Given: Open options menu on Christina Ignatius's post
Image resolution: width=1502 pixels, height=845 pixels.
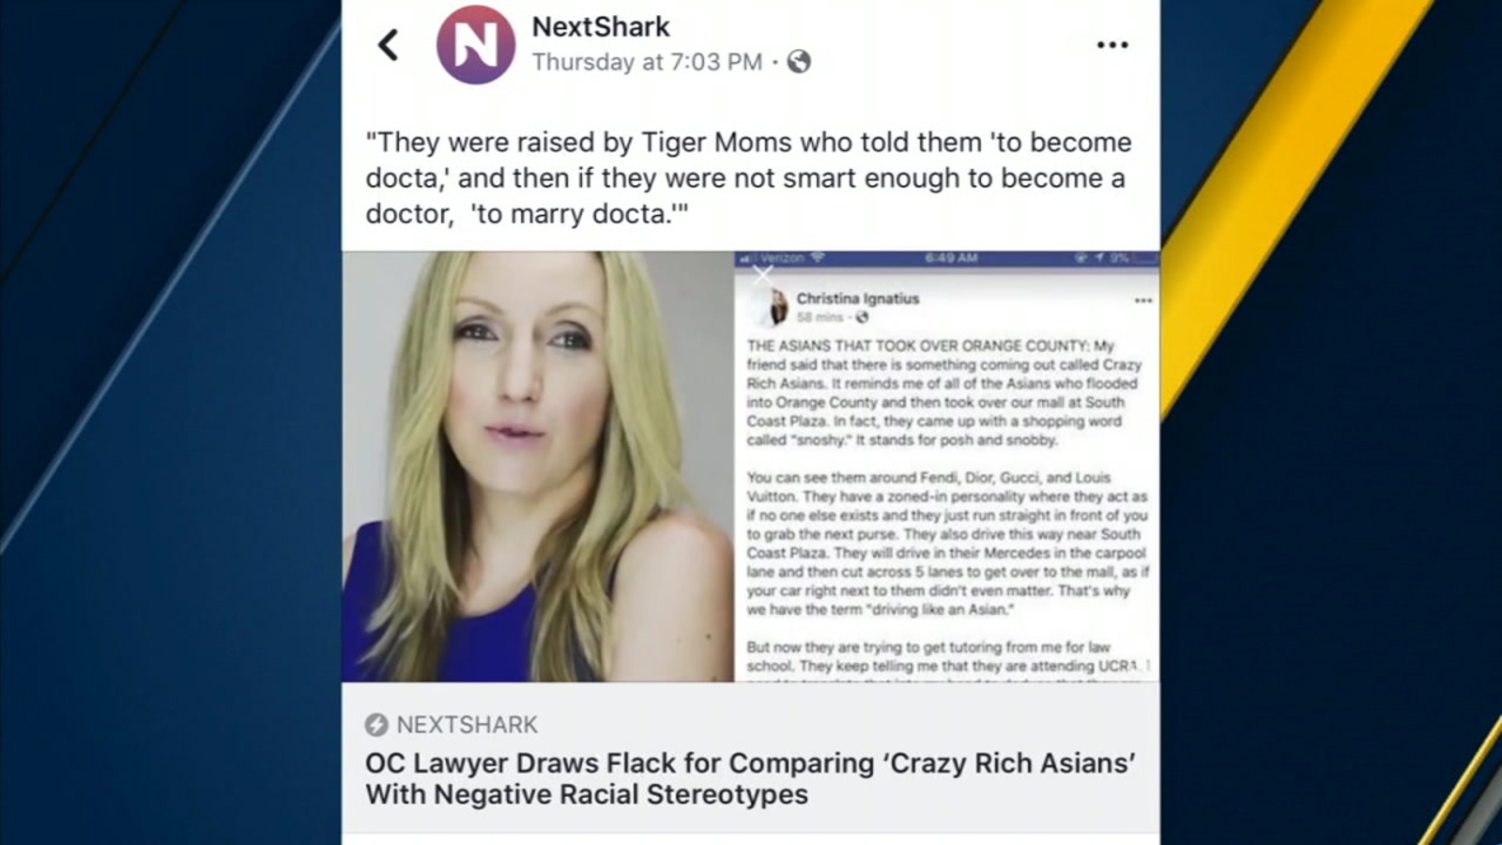Looking at the screenshot, I should coord(1143,299).
